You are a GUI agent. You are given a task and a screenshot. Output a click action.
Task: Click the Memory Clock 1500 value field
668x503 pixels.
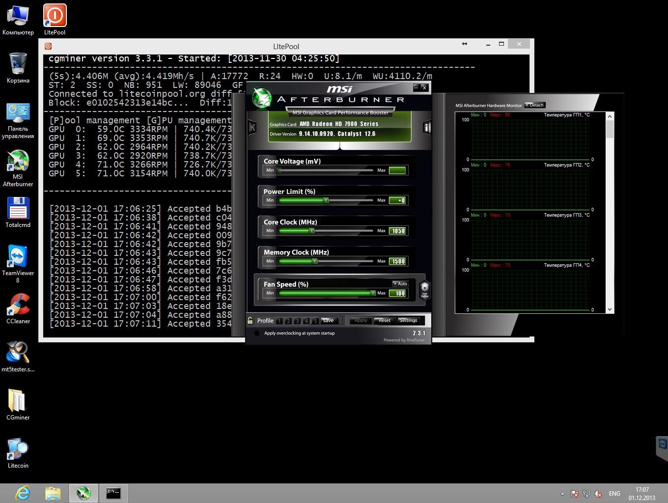tap(397, 261)
